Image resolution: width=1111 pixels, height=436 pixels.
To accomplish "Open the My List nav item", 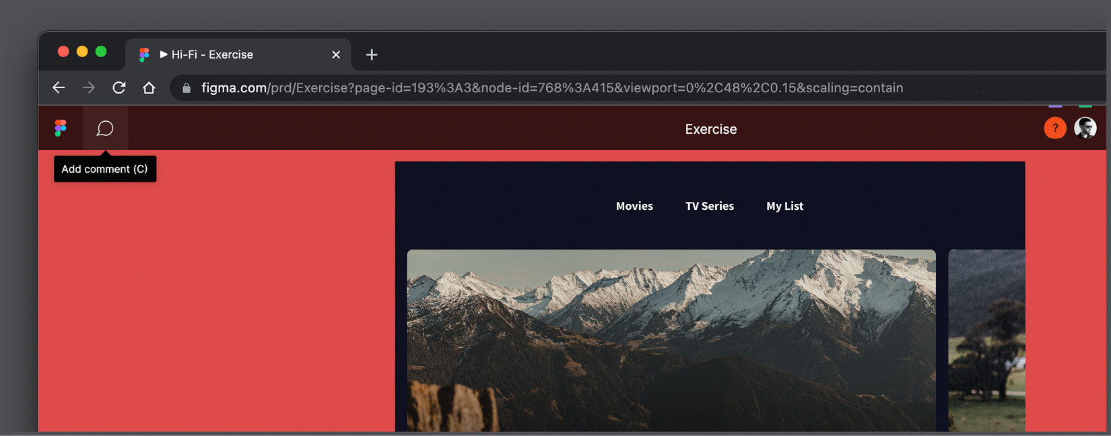I will coord(785,206).
